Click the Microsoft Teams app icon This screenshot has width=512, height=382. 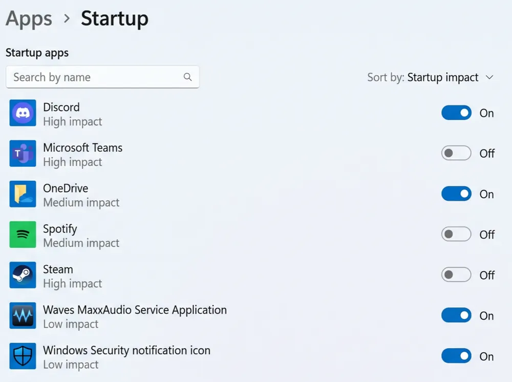tap(23, 154)
